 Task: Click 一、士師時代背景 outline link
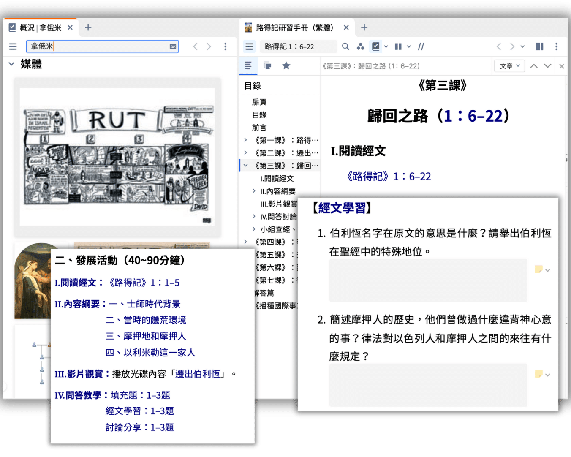point(144,304)
